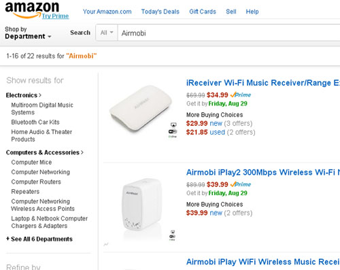
Task: Click the Amazon logo
Action: (x=32, y=10)
